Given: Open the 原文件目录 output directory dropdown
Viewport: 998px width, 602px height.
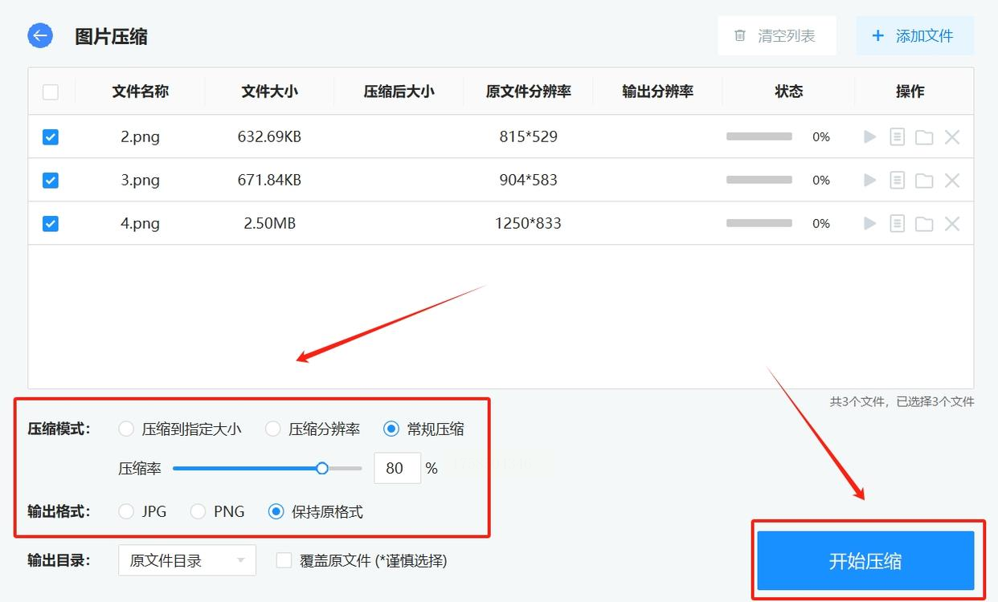Looking at the screenshot, I should click(x=187, y=560).
